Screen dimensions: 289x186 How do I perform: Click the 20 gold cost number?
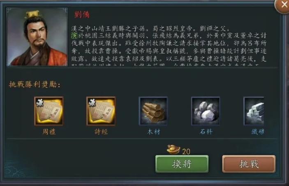click(x=186, y=152)
